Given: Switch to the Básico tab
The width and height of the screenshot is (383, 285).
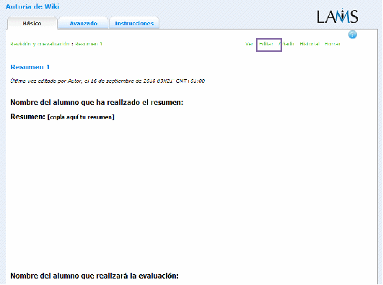Looking at the screenshot, I should coord(32,23).
